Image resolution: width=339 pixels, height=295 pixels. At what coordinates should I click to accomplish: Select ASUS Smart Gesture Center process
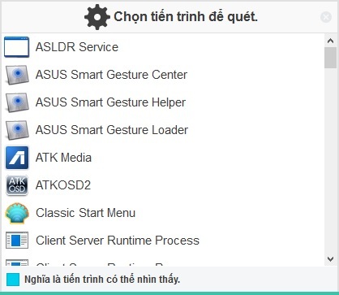163,75
